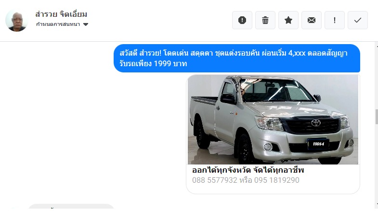378x211 pixels.
Task: Open the contact name สำรวย จิตเอี่ยม
Action: pyautogui.click(x=61, y=14)
